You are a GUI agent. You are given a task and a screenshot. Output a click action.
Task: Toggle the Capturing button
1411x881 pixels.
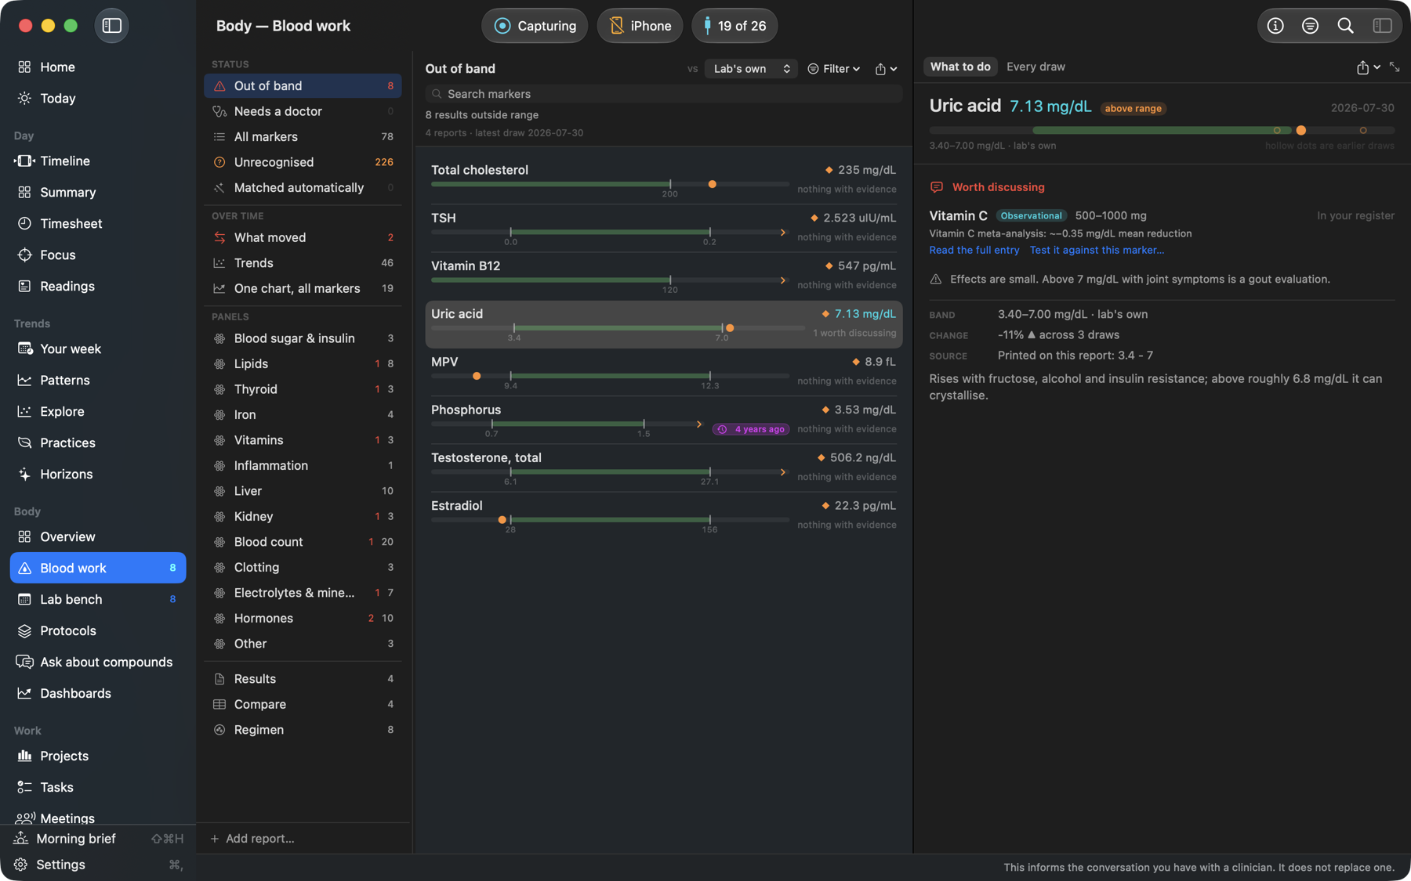point(535,26)
